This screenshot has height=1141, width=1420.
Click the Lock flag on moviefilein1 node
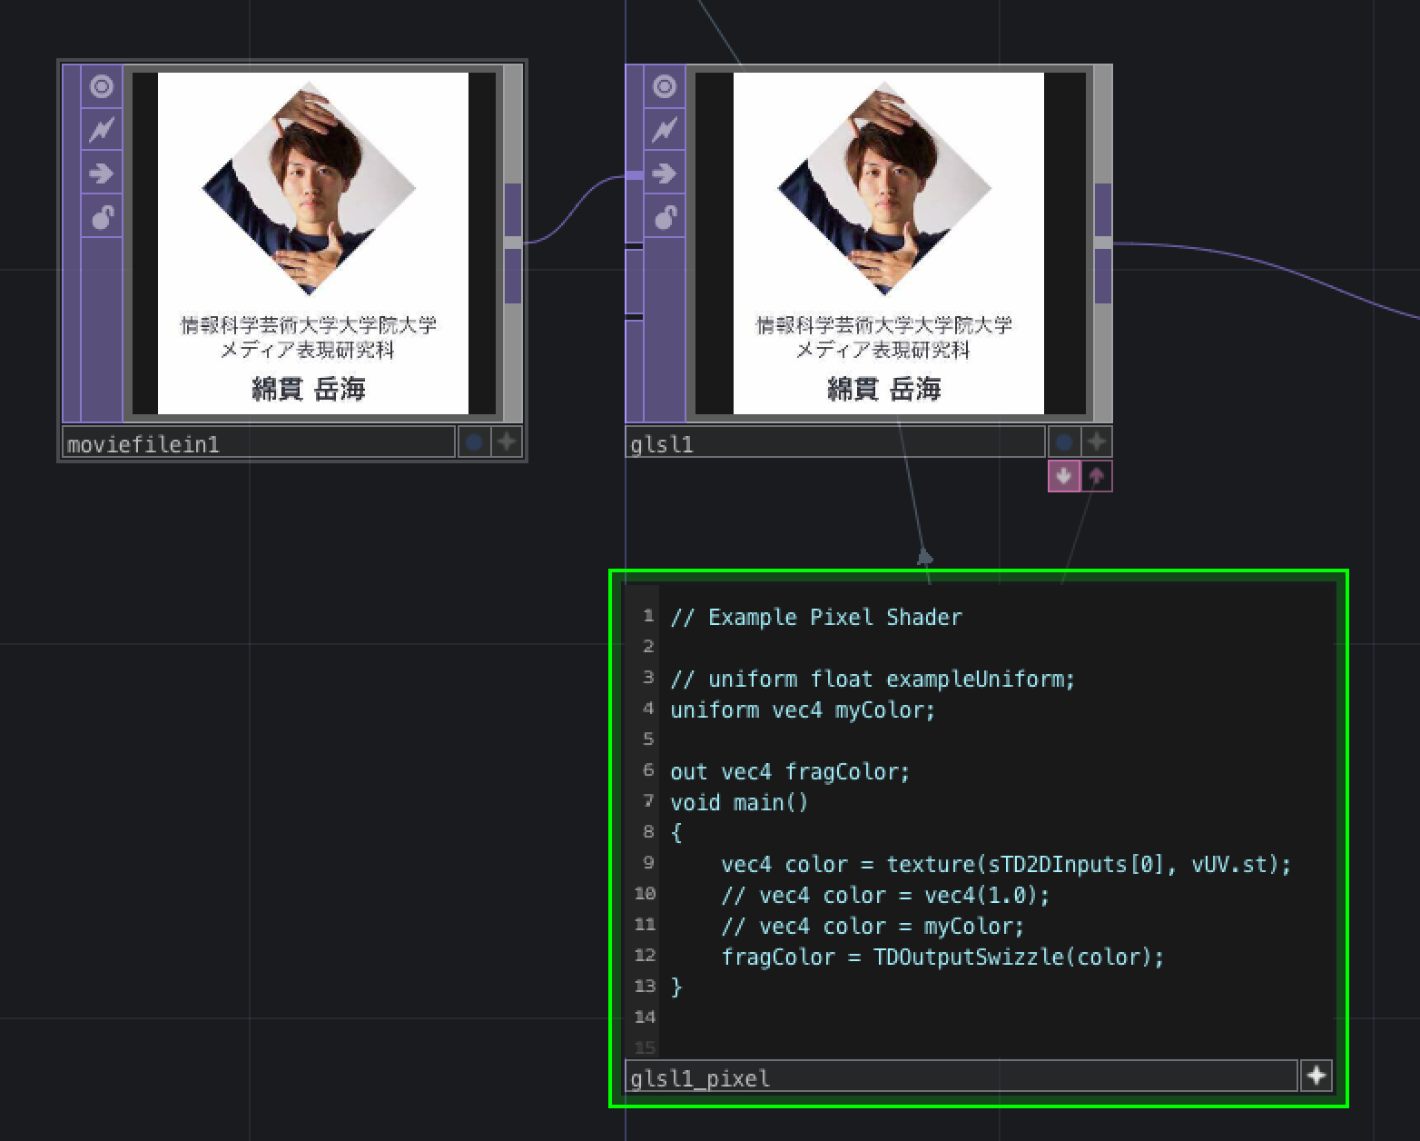pyautogui.click(x=101, y=216)
